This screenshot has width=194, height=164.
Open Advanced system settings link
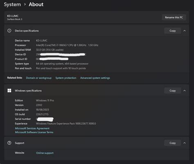point(95,78)
